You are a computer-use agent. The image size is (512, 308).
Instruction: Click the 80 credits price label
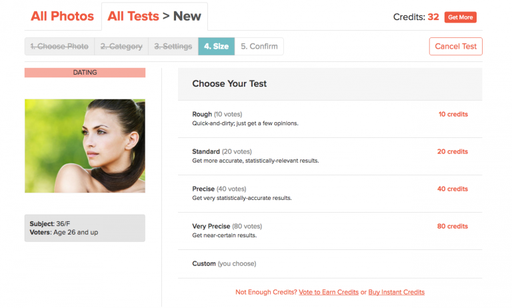(453, 227)
